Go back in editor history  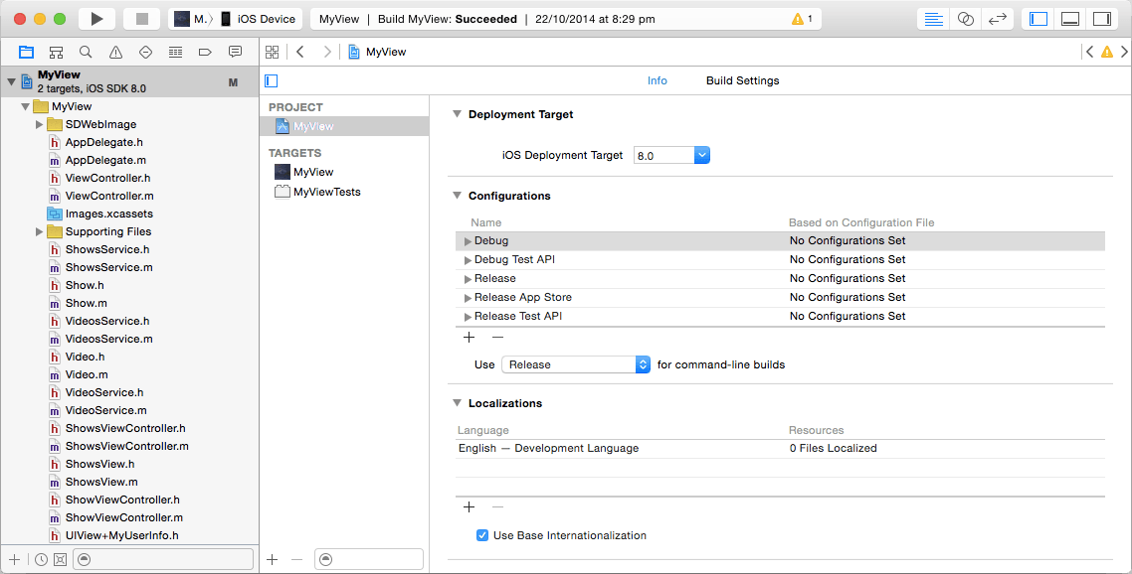coord(300,52)
